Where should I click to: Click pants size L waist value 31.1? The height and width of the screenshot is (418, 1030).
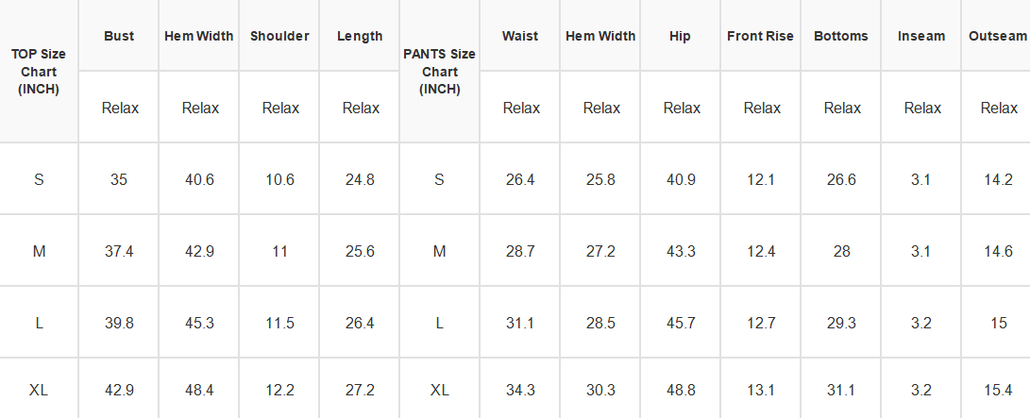pos(520,322)
